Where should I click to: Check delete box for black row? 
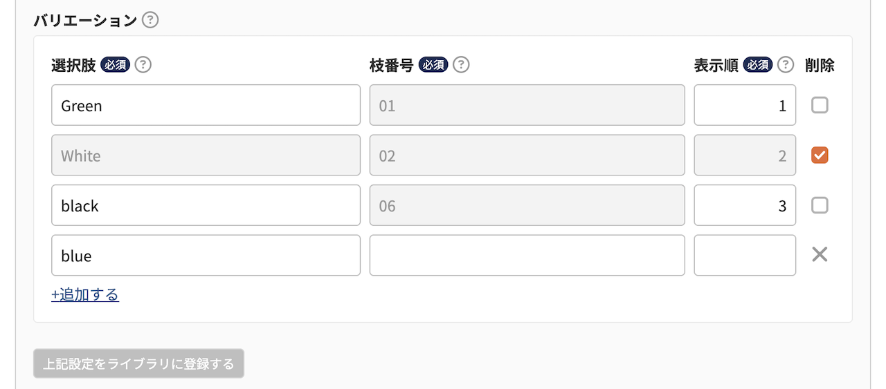point(820,205)
